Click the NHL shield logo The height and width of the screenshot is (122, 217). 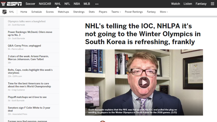pos(5,12)
